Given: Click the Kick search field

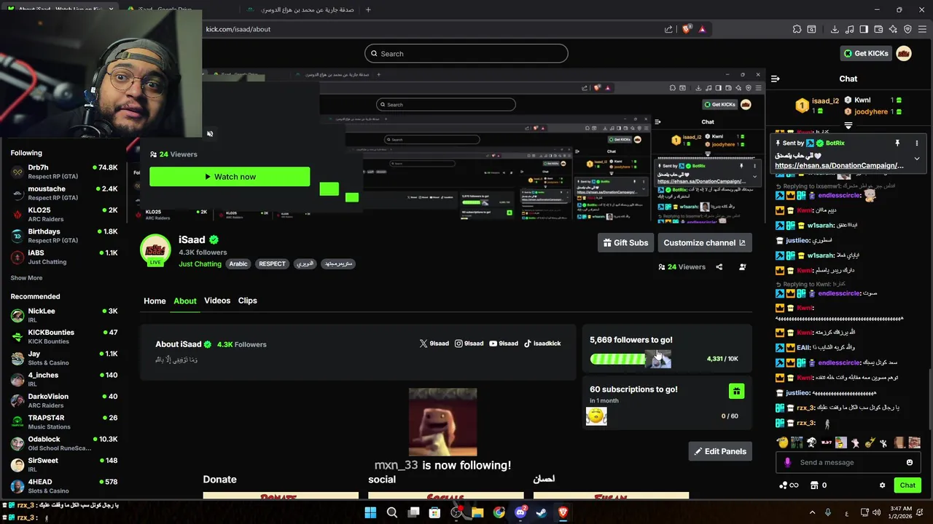Looking at the screenshot, I should [466, 53].
